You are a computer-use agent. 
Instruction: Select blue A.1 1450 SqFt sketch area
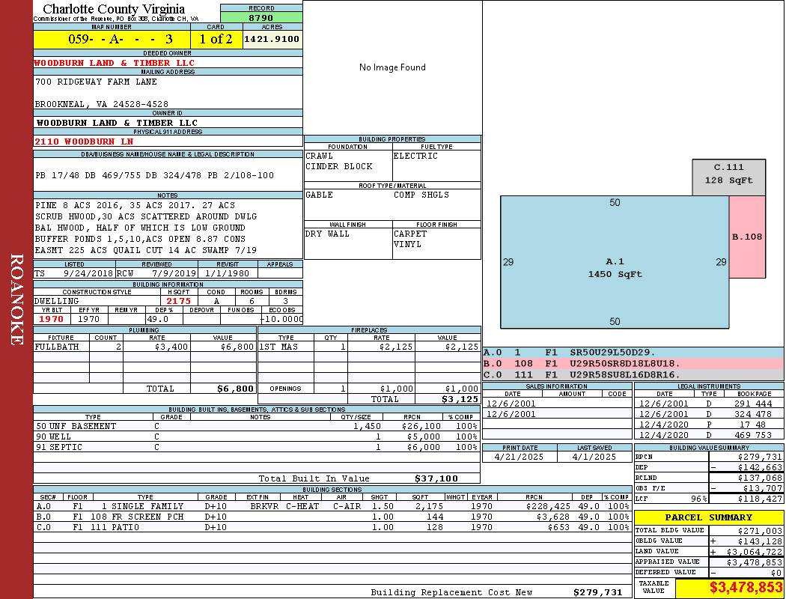pos(614,267)
